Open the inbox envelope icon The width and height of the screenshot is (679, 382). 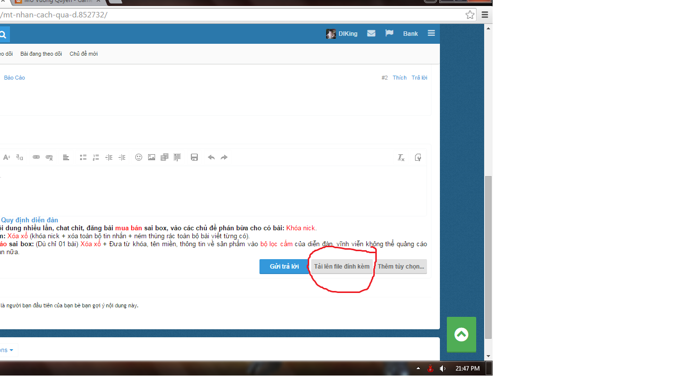371,33
